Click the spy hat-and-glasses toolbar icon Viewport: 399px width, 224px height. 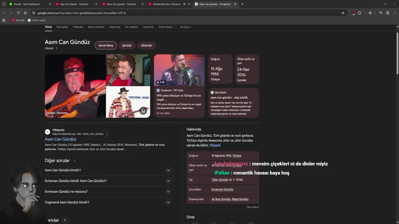(x=370, y=13)
